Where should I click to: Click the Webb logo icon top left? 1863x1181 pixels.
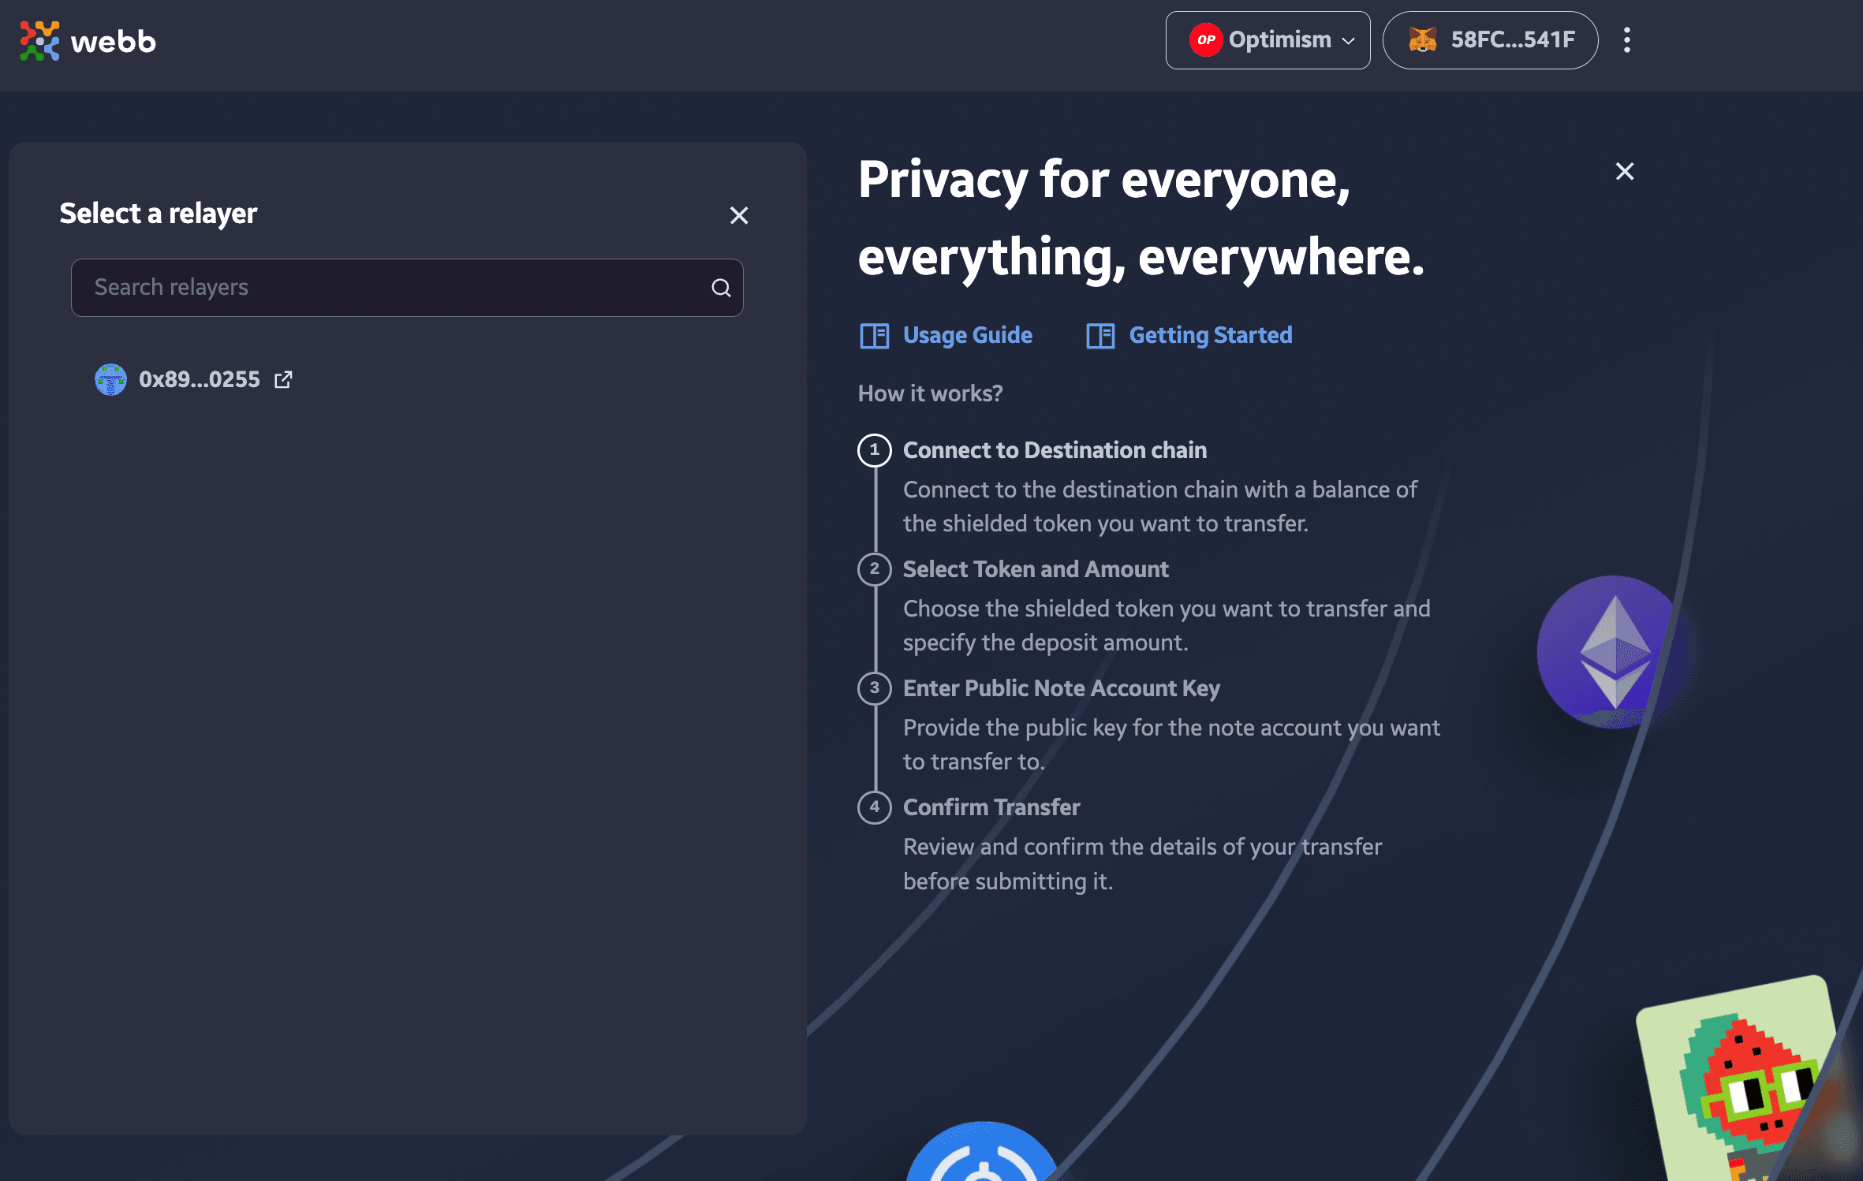(x=39, y=39)
